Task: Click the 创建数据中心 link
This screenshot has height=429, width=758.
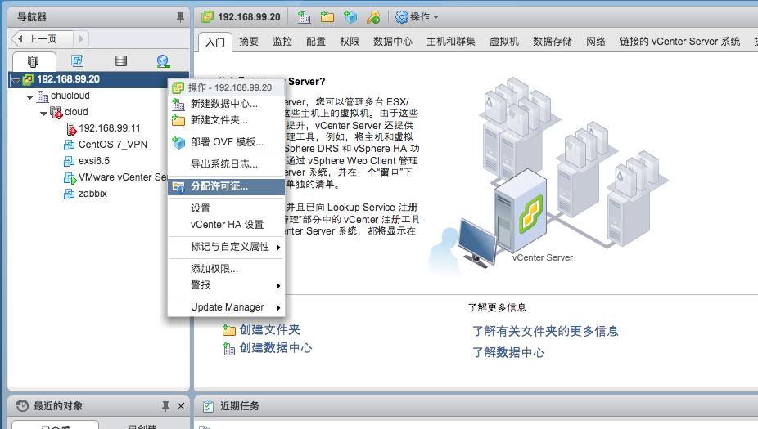Action: pos(276,347)
